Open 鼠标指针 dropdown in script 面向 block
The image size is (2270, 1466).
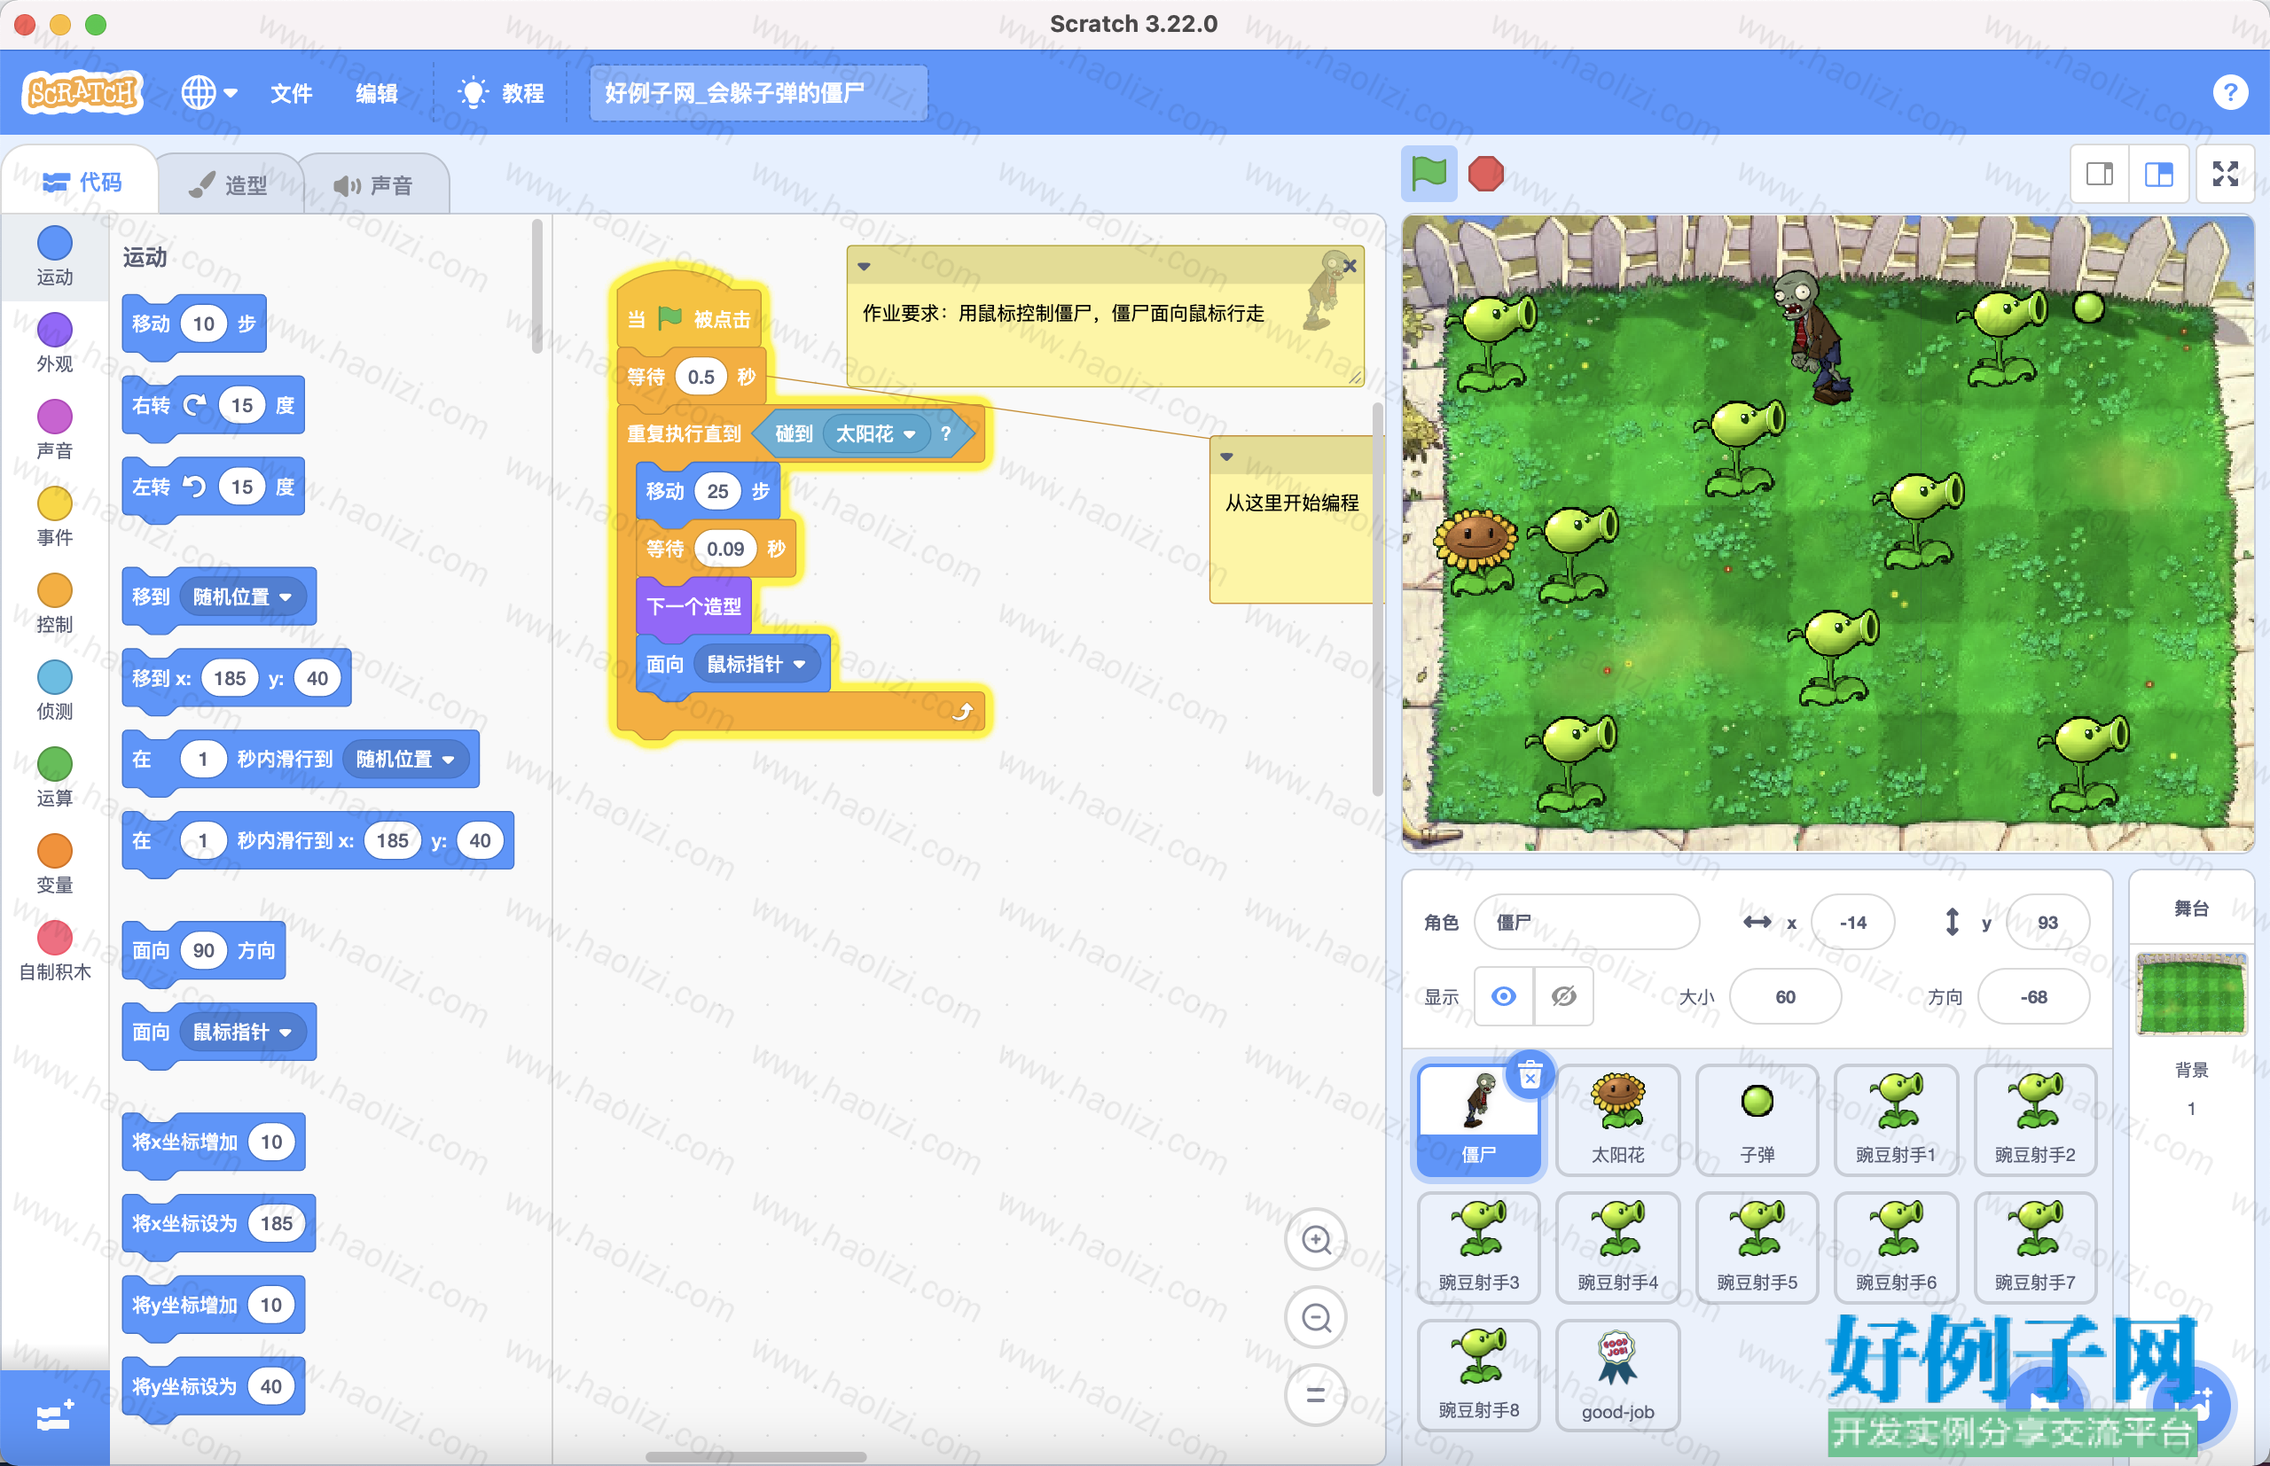(x=756, y=664)
